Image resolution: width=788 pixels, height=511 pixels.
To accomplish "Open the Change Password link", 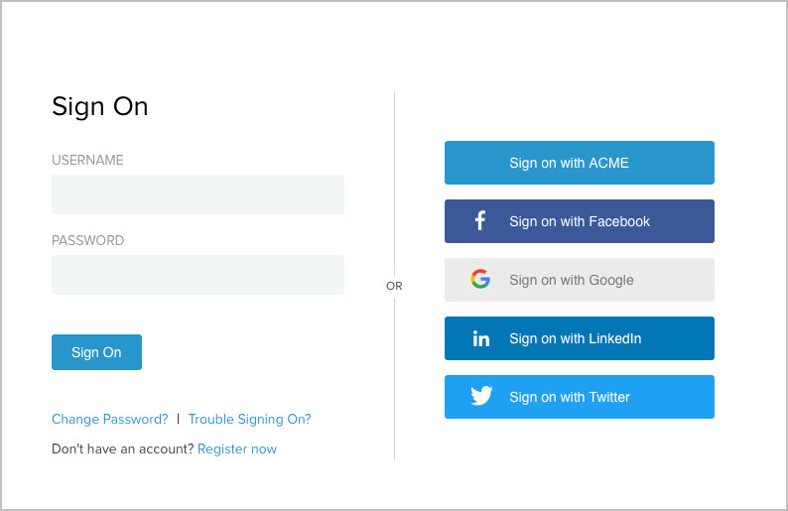I will [109, 420].
